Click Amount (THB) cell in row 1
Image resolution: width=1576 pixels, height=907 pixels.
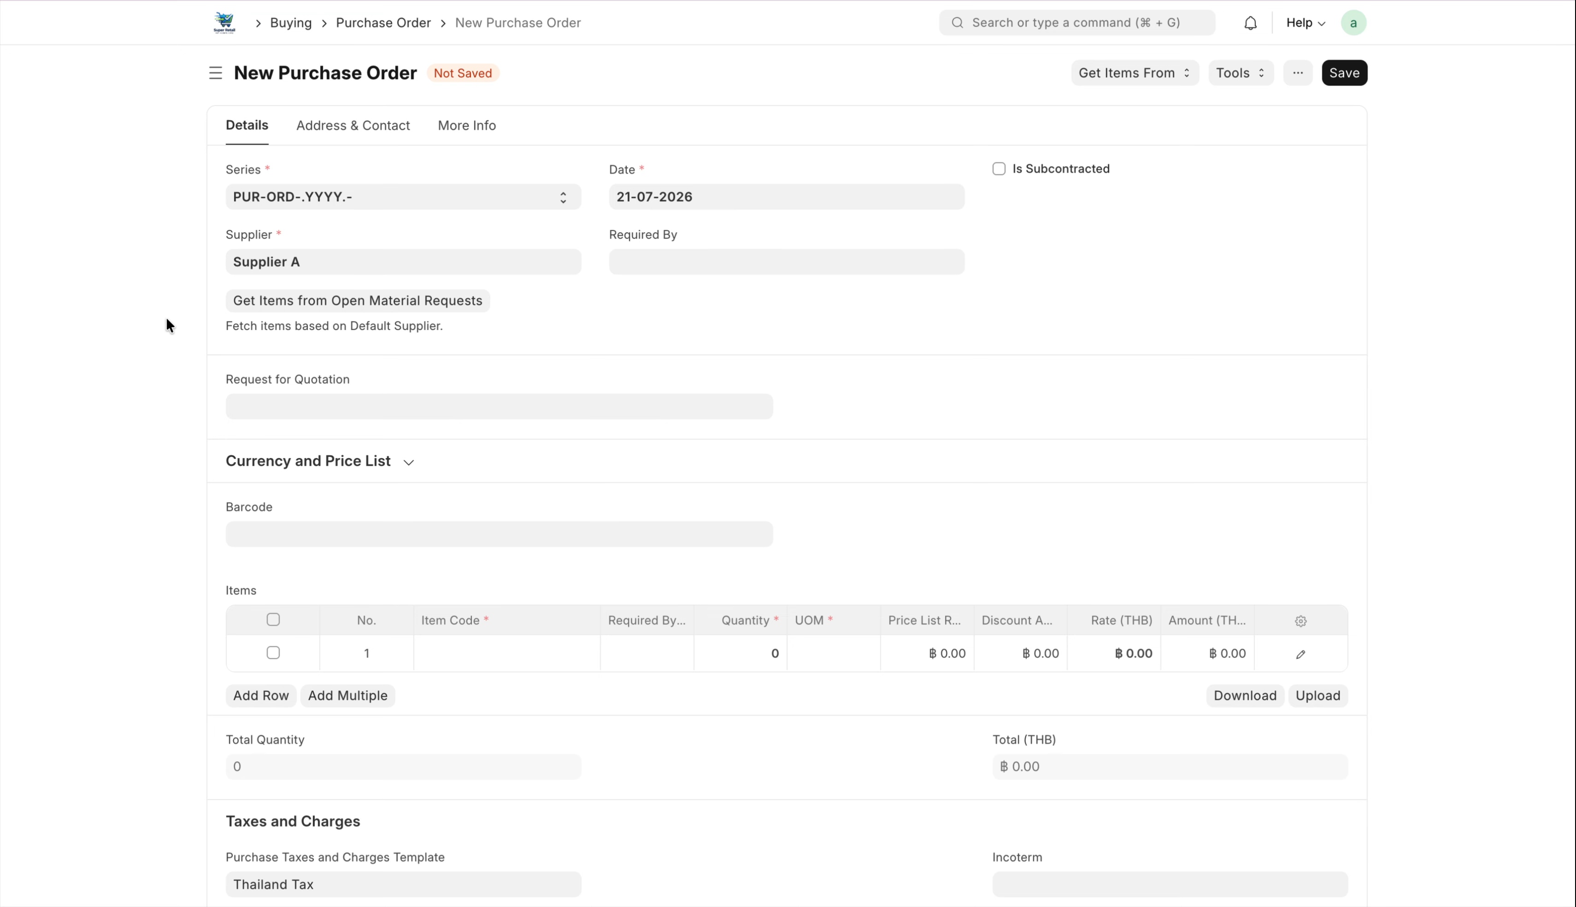tap(1207, 654)
